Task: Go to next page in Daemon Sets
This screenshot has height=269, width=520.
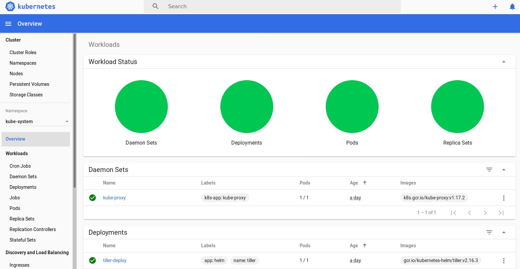Action: (x=485, y=213)
